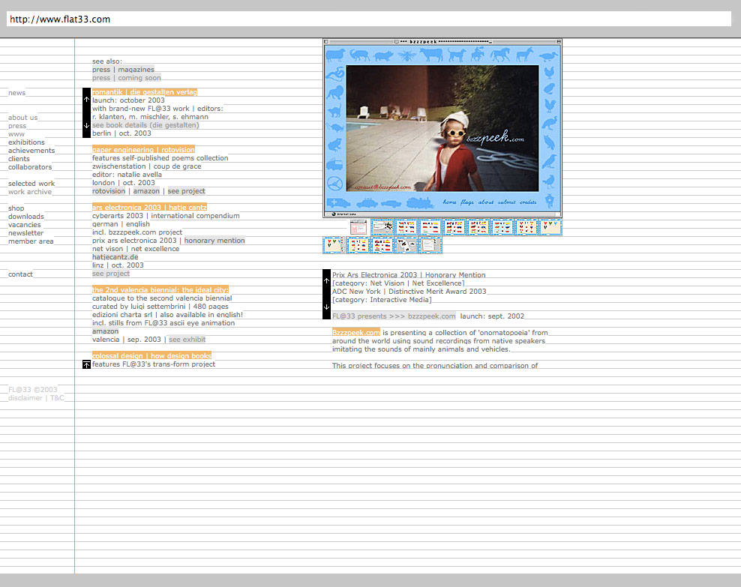Image resolution: width=741 pixels, height=587 pixels.
Task: Click the cow silhouette in bzzzpeek preview
Action: [x=431, y=55]
